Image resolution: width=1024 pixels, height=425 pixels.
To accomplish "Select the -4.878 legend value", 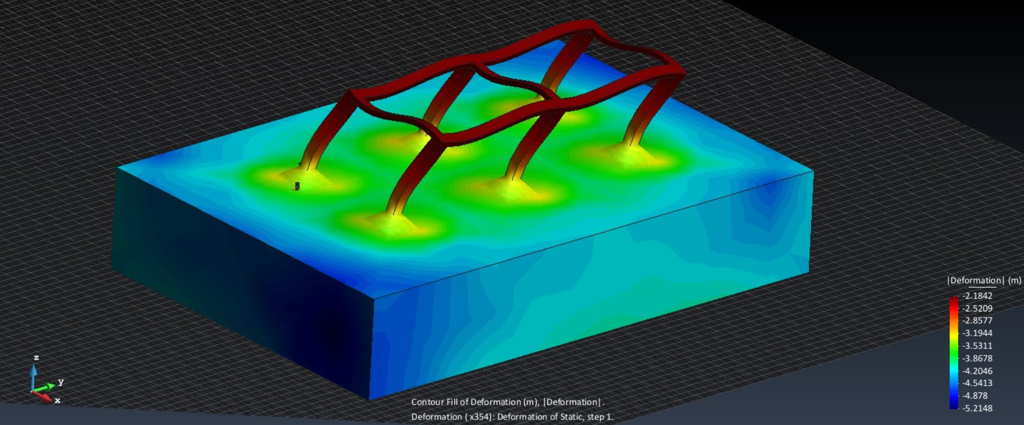I will [x=975, y=395].
